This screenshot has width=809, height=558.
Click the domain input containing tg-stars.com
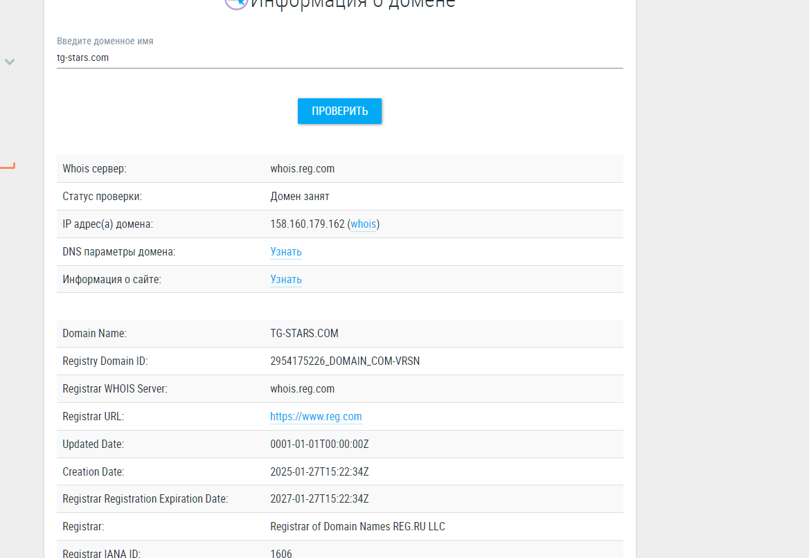(x=339, y=58)
